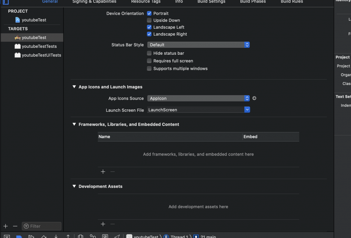The height and width of the screenshot is (238, 351).
Task: Click the AppIcon go-to arrow icon
Action: (x=254, y=98)
